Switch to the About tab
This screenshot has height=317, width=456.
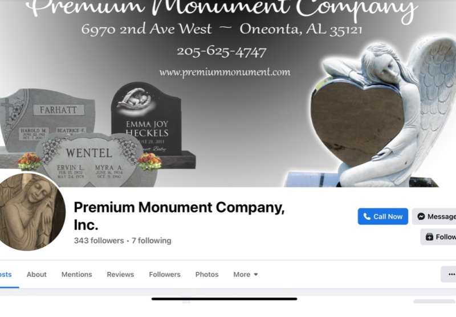[x=36, y=275]
